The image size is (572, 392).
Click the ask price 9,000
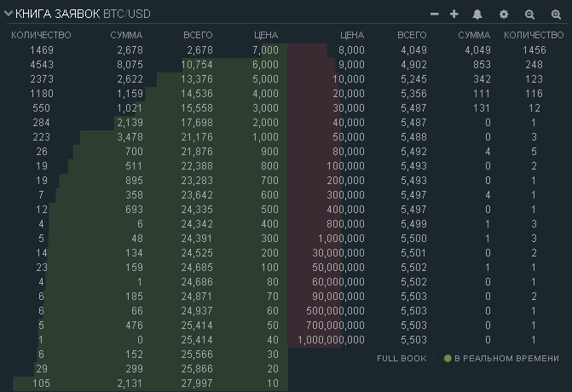click(x=351, y=65)
